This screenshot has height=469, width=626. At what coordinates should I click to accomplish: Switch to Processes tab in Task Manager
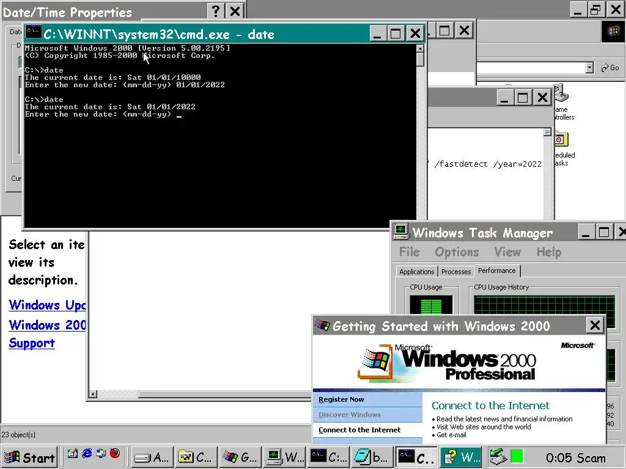click(x=456, y=272)
